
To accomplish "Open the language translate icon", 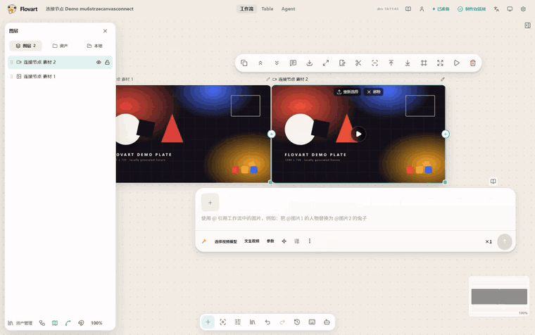I will pyautogui.click(x=496, y=9).
